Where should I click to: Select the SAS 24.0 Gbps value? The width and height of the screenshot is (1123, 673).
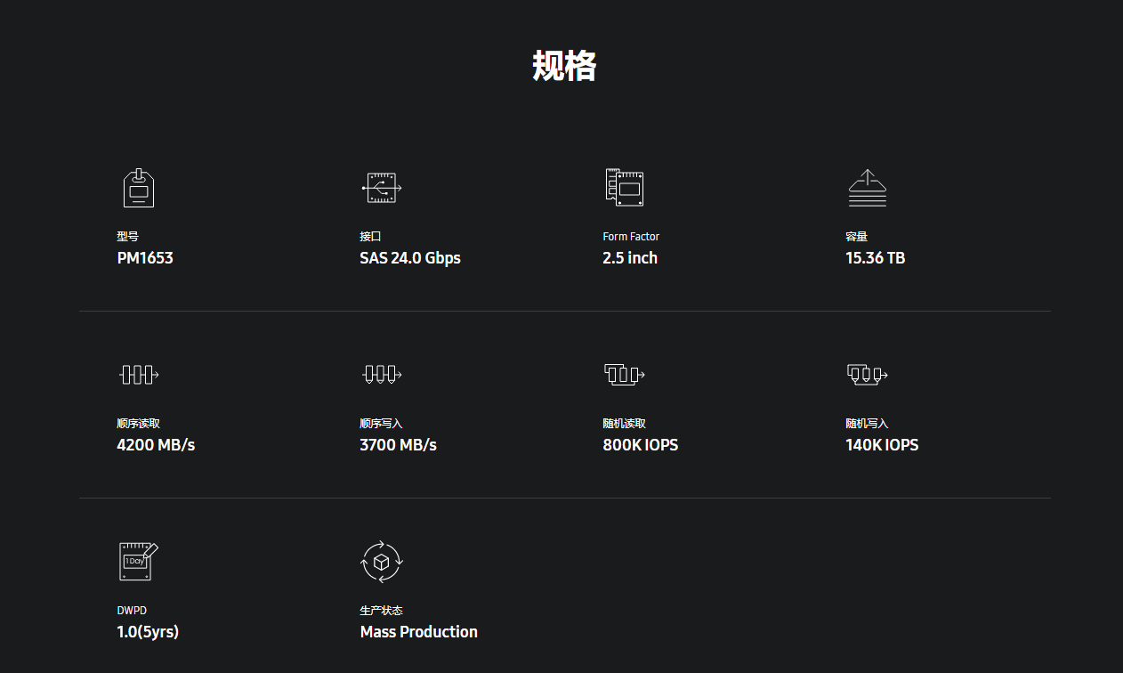(410, 258)
